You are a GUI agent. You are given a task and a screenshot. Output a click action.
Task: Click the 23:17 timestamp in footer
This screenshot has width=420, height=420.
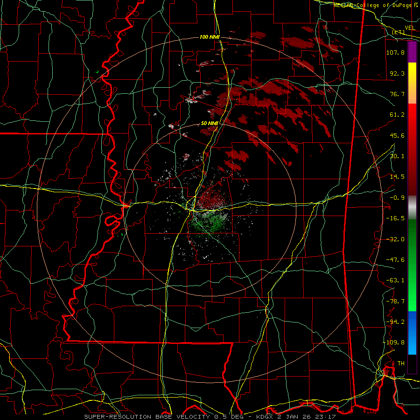point(326,417)
